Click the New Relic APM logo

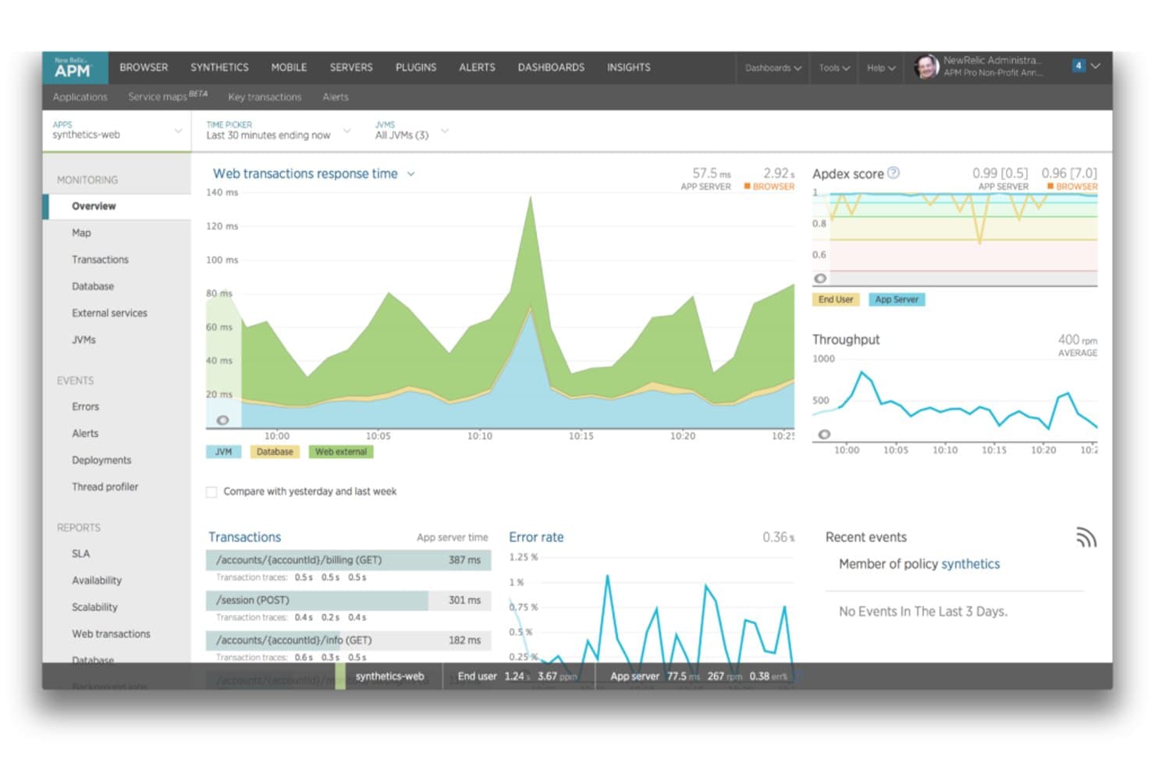(x=75, y=67)
